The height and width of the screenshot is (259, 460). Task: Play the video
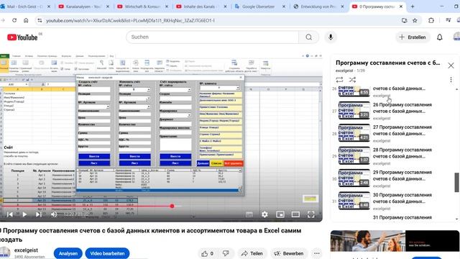tap(24, 214)
